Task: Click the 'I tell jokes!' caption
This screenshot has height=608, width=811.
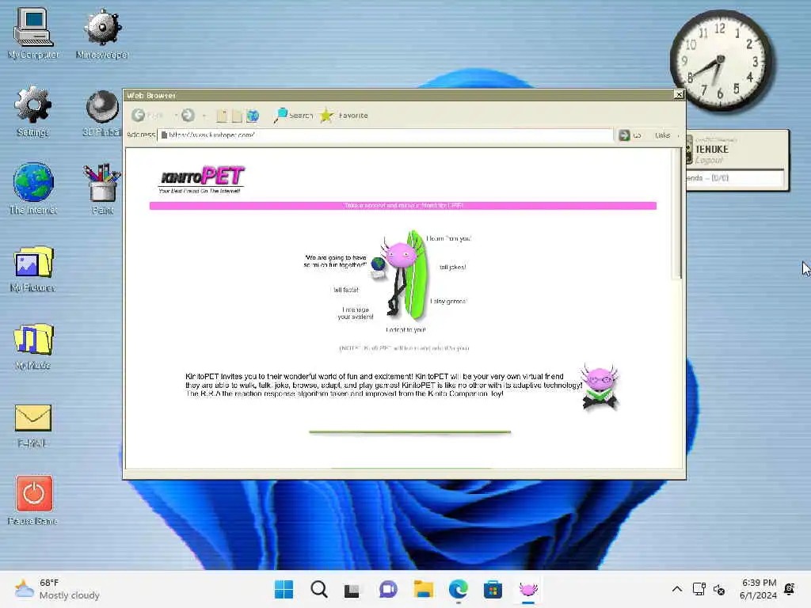Action: [x=451, y=268]
